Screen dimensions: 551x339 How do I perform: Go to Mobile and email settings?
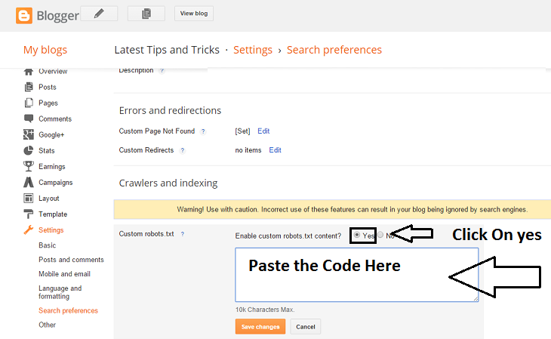point(64,274)
